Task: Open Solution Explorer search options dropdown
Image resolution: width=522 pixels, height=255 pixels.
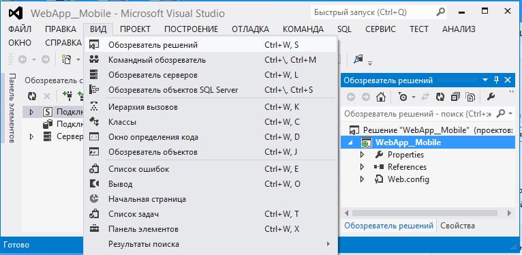Action: pos(510,114)
